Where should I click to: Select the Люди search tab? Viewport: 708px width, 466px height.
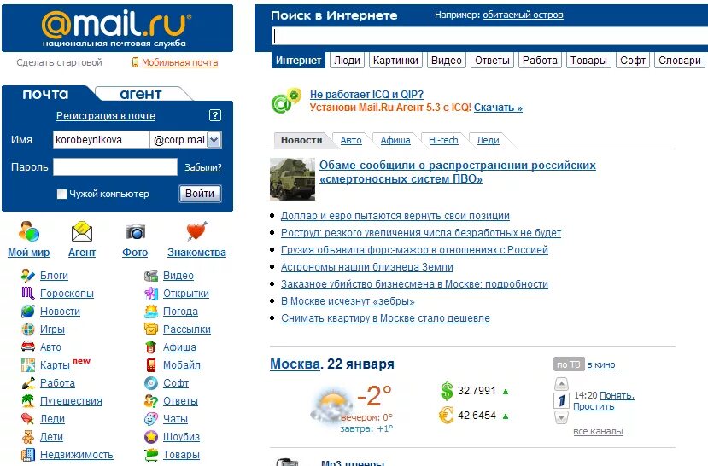[x=348, y=61]
